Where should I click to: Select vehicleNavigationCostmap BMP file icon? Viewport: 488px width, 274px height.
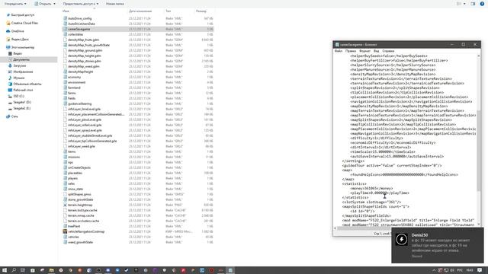[65, 231]
